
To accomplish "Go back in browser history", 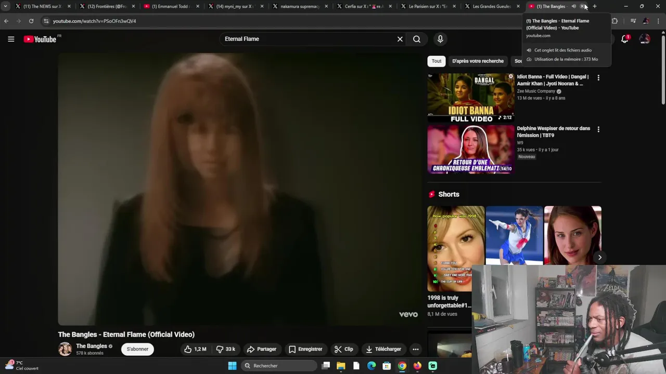I will point(6,21).
